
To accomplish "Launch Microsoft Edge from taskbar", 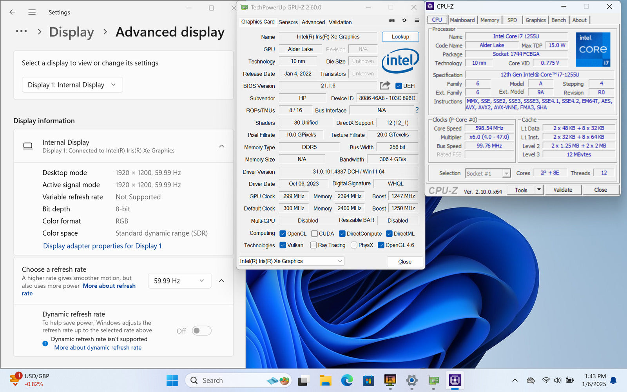I will pyautogui.click(x=347, y=380).
